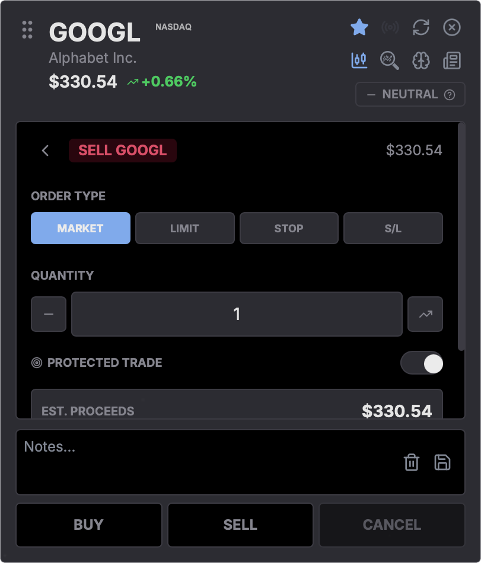Select the Market order type
The width and height of the screenshot is (481, 563).
(81, 228)
